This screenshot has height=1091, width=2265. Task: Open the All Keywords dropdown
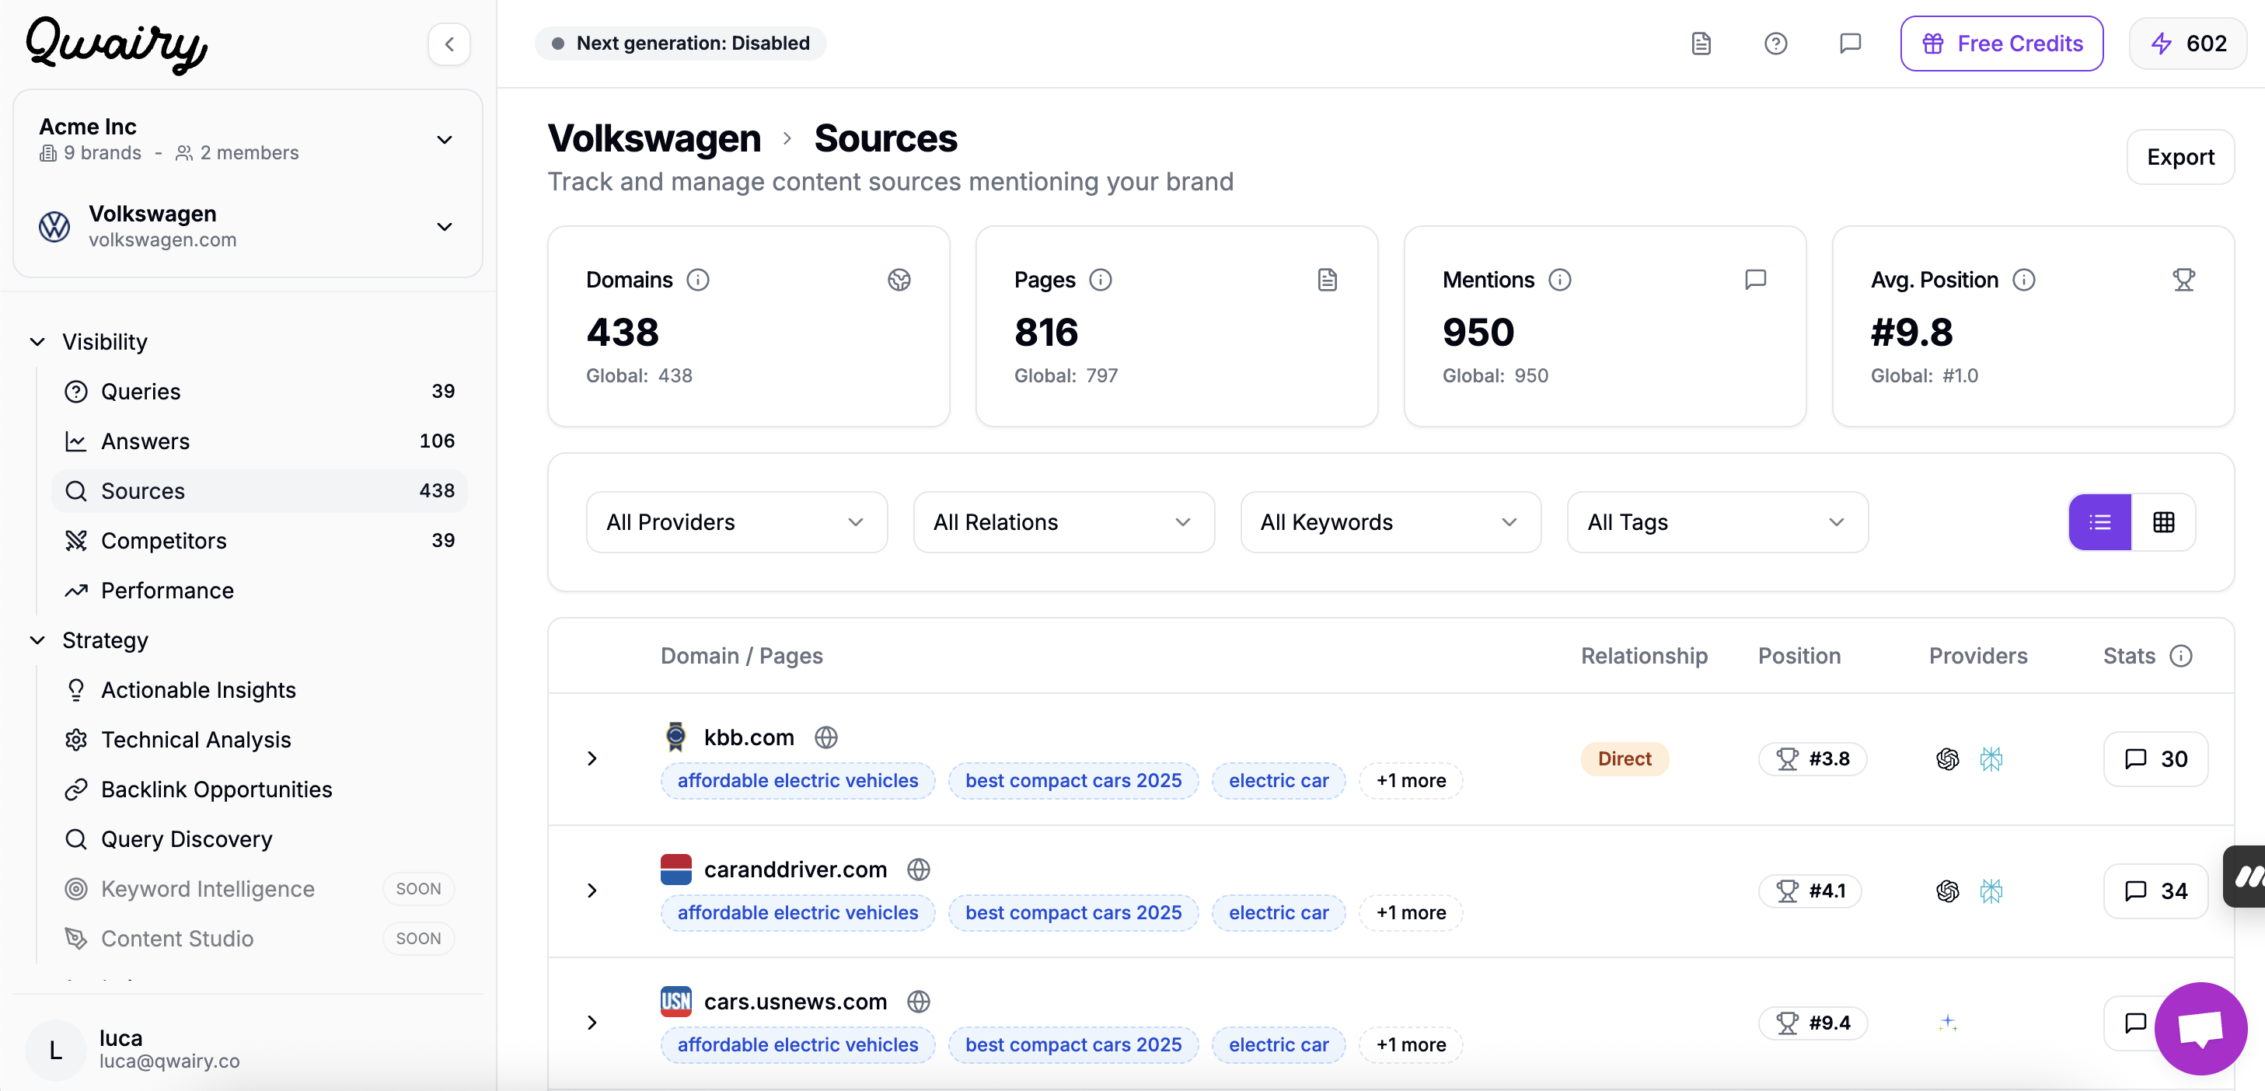coord(1391,522)
